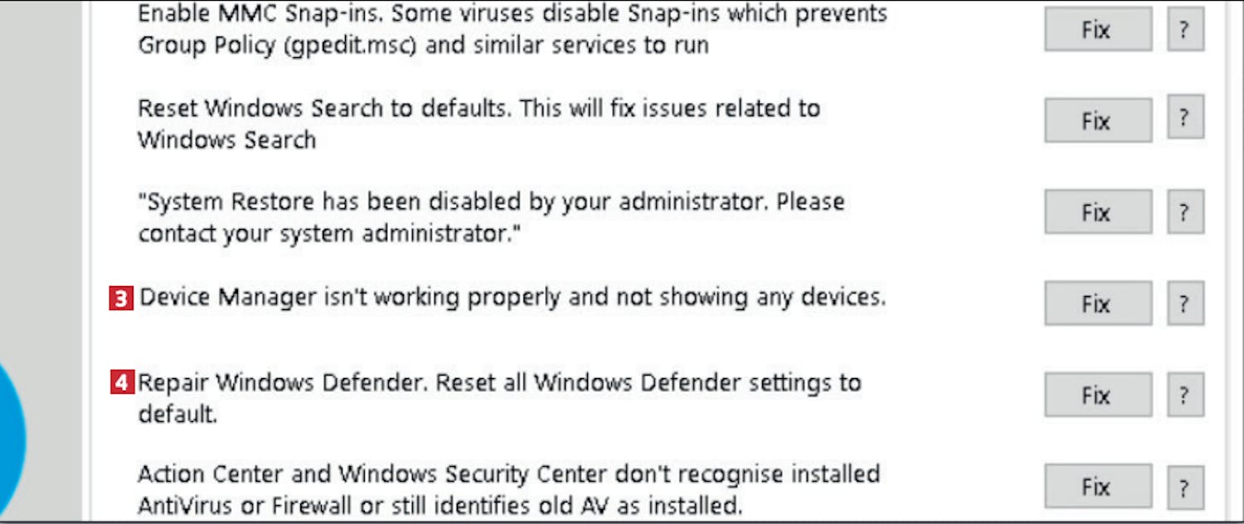The width and height of the screenshot is (1244, 524).
Task: Open help for System Restore disabled fix
Action: click(1185, 212)
